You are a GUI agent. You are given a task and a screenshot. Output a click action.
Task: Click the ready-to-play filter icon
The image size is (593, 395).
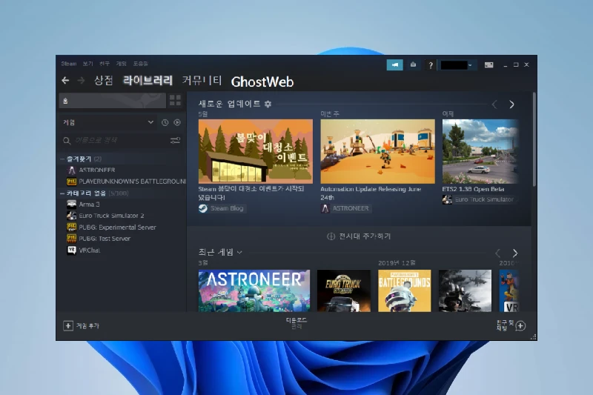coord(176,122)
